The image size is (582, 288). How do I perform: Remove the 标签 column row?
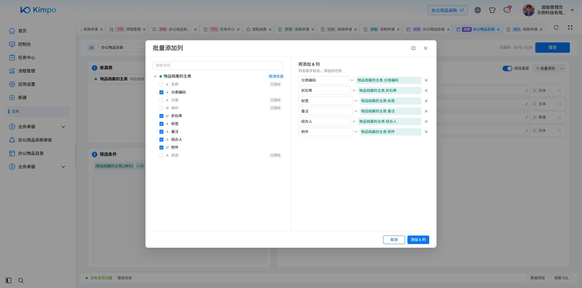pyautogui.click(x=426, y=101)
